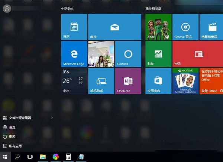Image resolution: width=223 pixels, height=162 pixels.
Task: Show 所有应用 all apps list
Action: coord(12,146)
